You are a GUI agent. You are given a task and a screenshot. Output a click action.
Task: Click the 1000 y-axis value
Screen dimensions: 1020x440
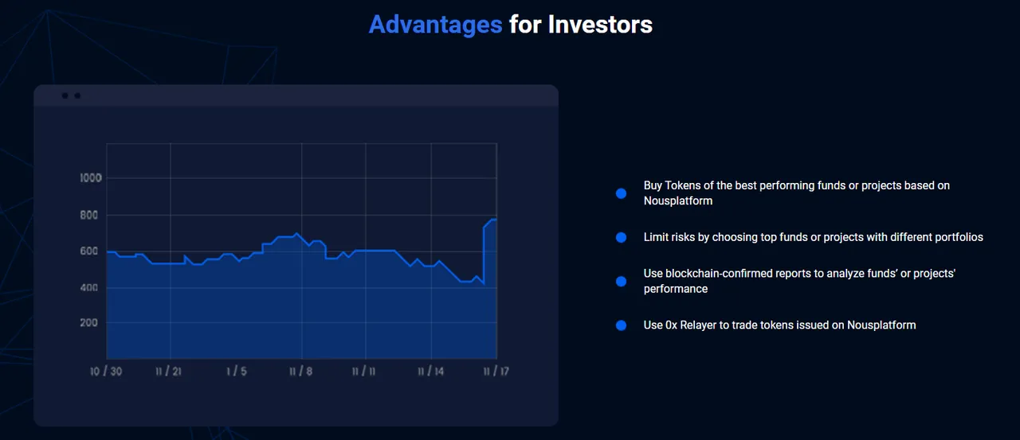pyautogui.click(x=91, y=178)
